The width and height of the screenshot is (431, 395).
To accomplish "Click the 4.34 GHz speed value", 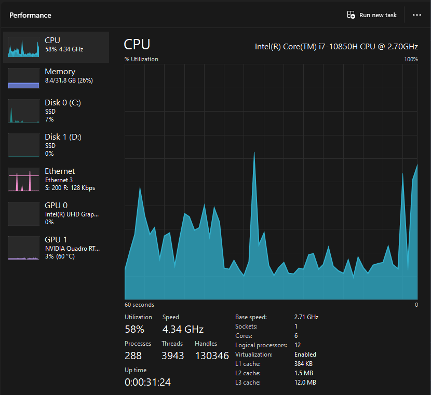I will coord(183,329).
